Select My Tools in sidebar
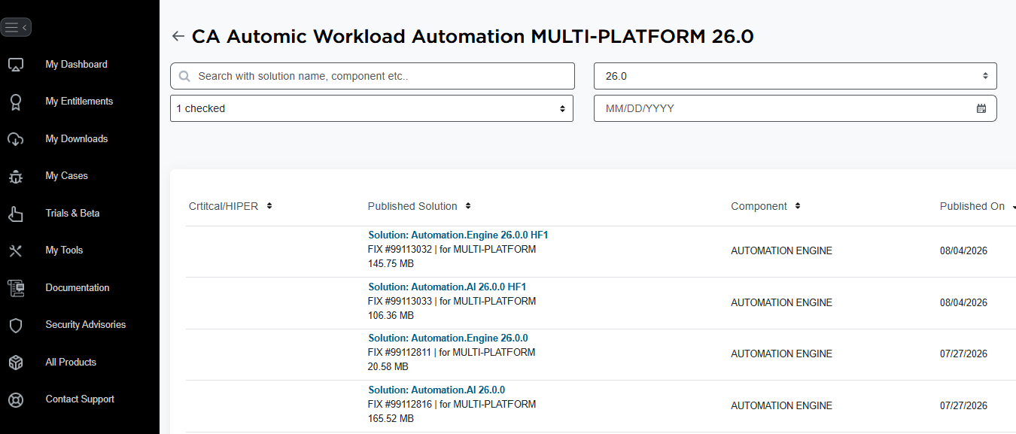This screenshot has height=434, width=1016. click(64, 250)
